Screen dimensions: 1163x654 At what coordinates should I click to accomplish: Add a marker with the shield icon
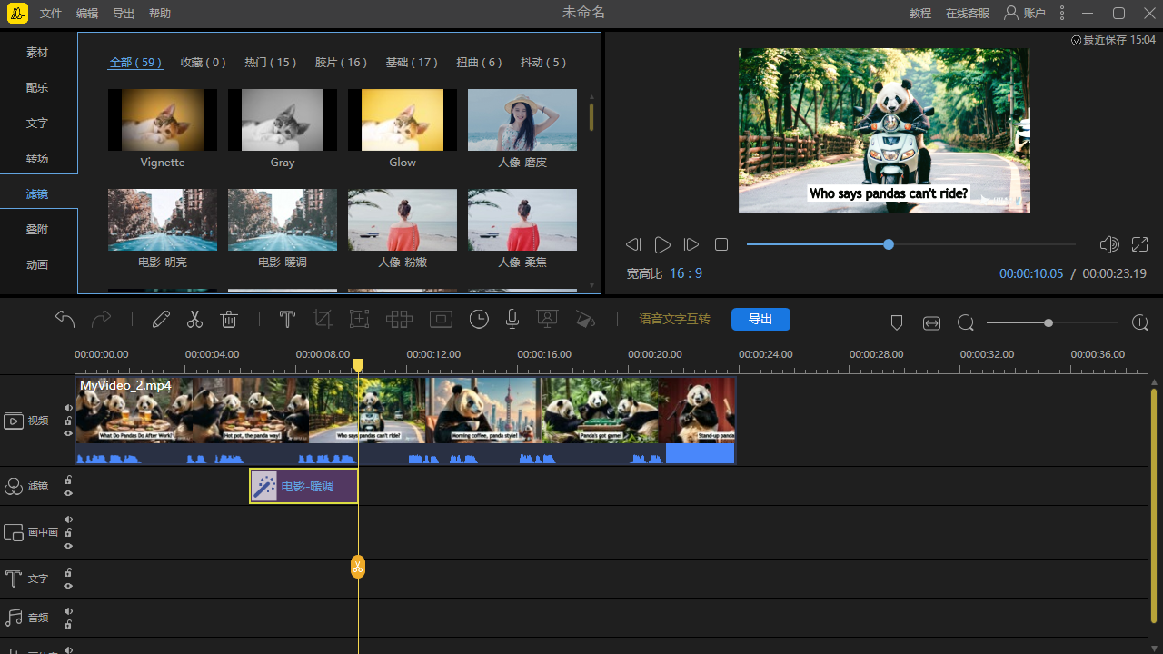896,322
